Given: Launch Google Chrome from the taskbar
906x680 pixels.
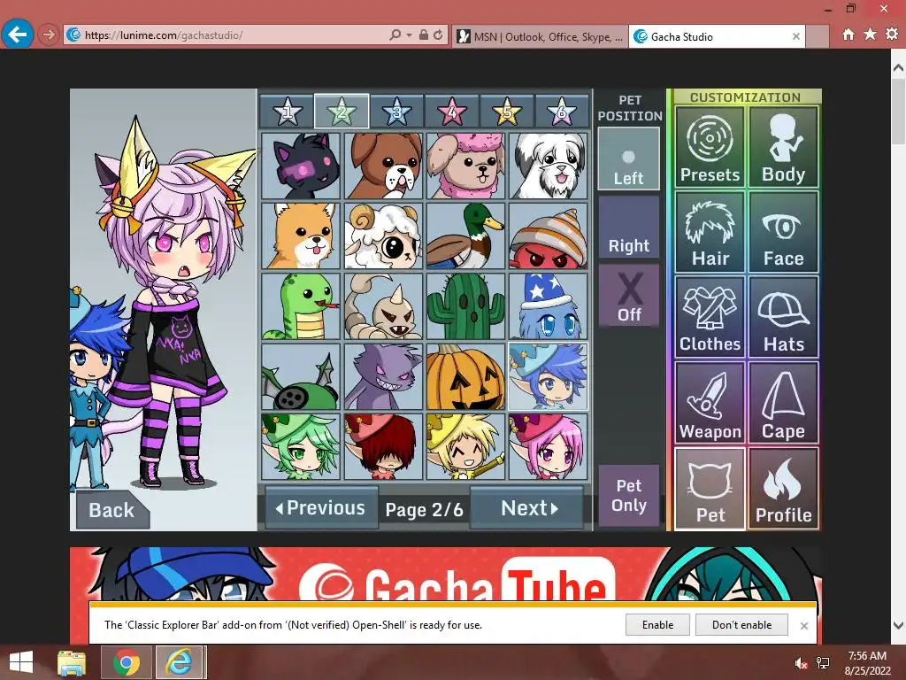Looking at the screenshot, I should point(127,662).
